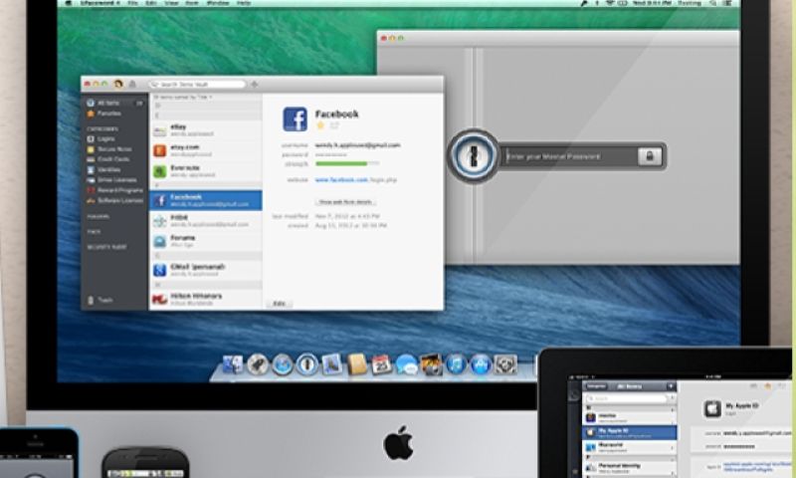The image size is (796, 478).
Task: Click the vault avatar icon in the toolbar
Action: (x=118, y=84)
